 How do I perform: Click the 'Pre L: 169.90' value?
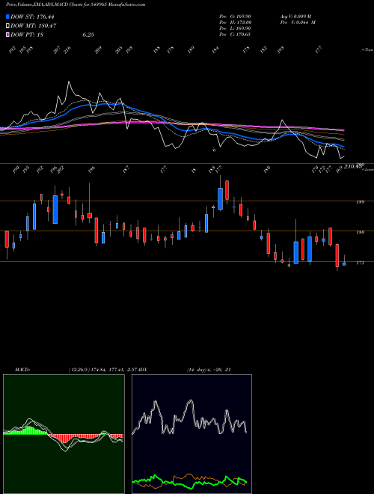(235, 28)
